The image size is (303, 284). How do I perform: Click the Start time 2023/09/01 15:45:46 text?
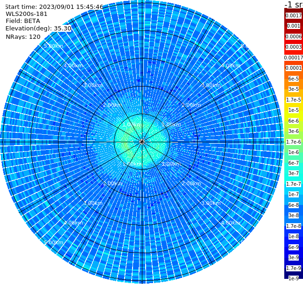pos(54,7)
